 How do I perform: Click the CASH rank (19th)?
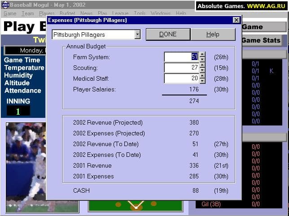(221, 190)
